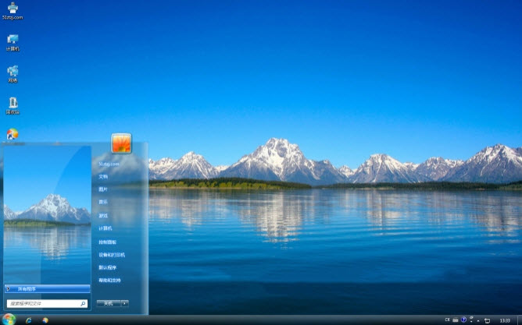This screenshot has height=325, width=522.
Task: Show hidden tray icons with the up arrow
Action: tap(478, 321)
